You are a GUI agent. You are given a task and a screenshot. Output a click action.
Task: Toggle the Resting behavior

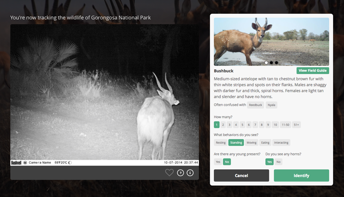[221, 143]
